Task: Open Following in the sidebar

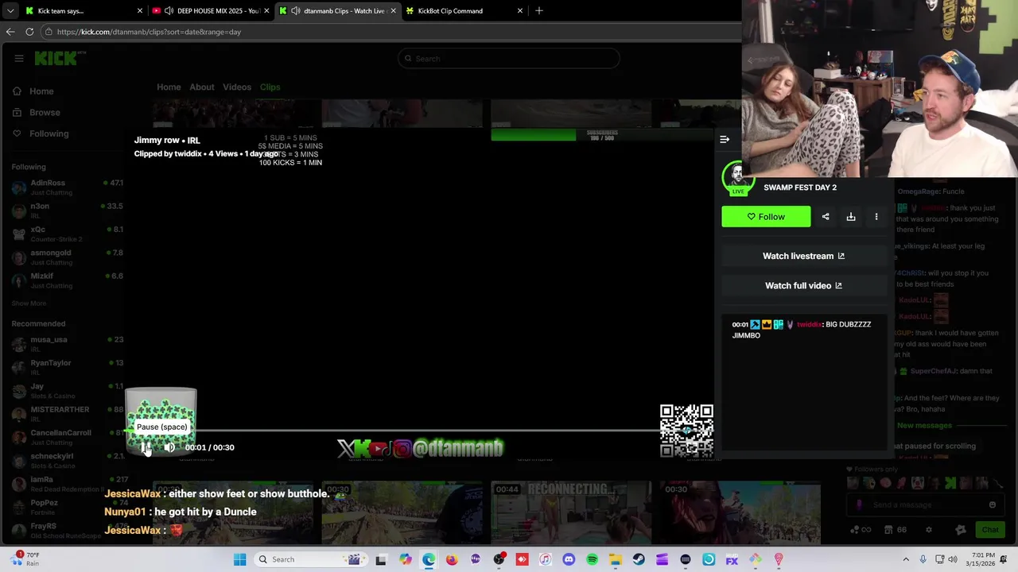Action: [x=49, y=133]
